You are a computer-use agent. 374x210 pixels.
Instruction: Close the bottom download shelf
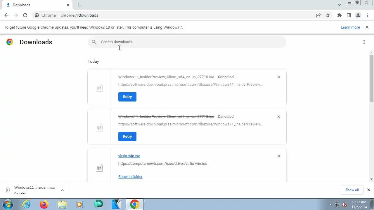368,190
